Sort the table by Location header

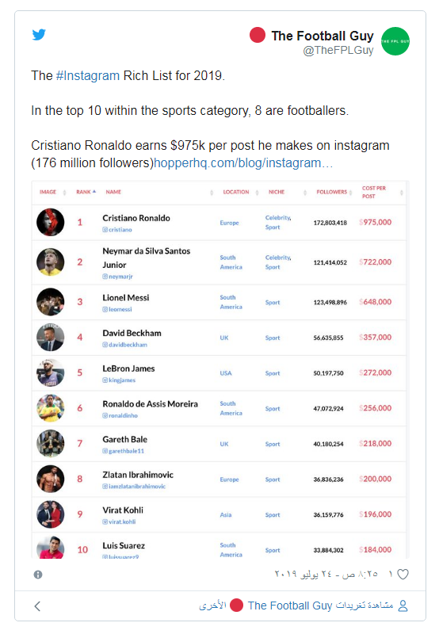pos(240,192)
